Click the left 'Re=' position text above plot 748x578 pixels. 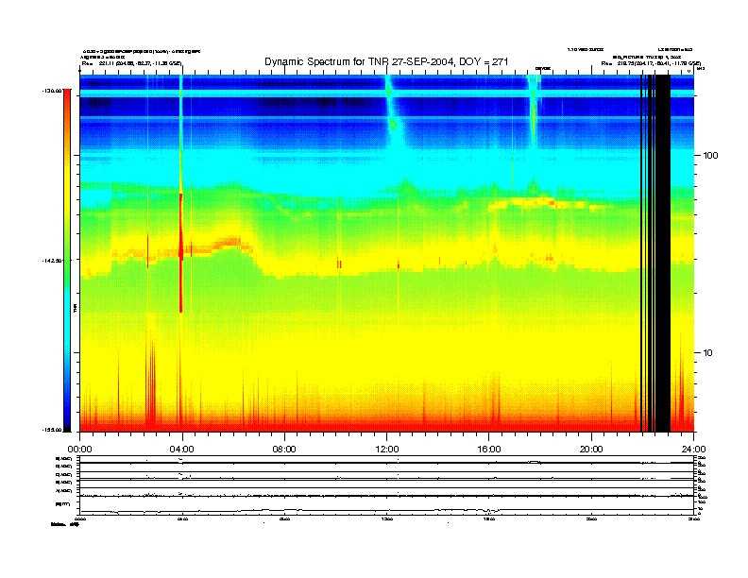click(x=131, y=63)
